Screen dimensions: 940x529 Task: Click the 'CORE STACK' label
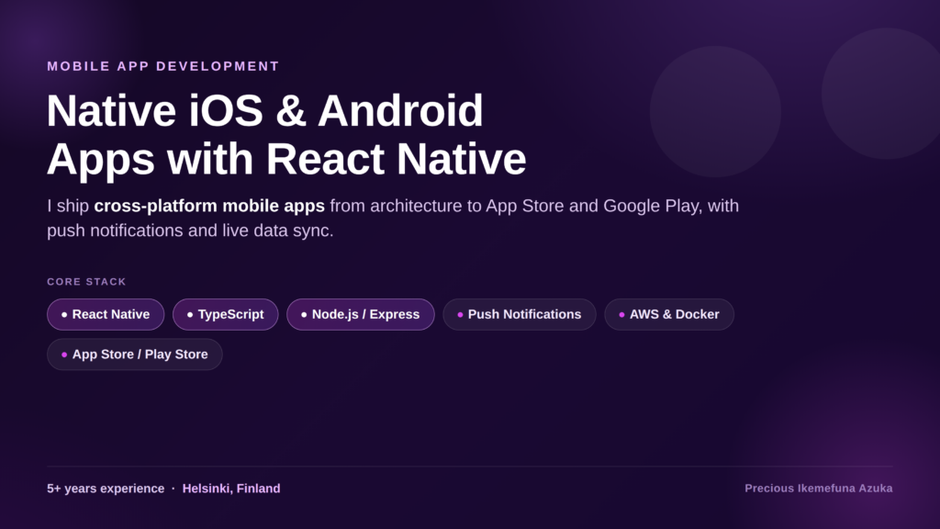point(87,282)
